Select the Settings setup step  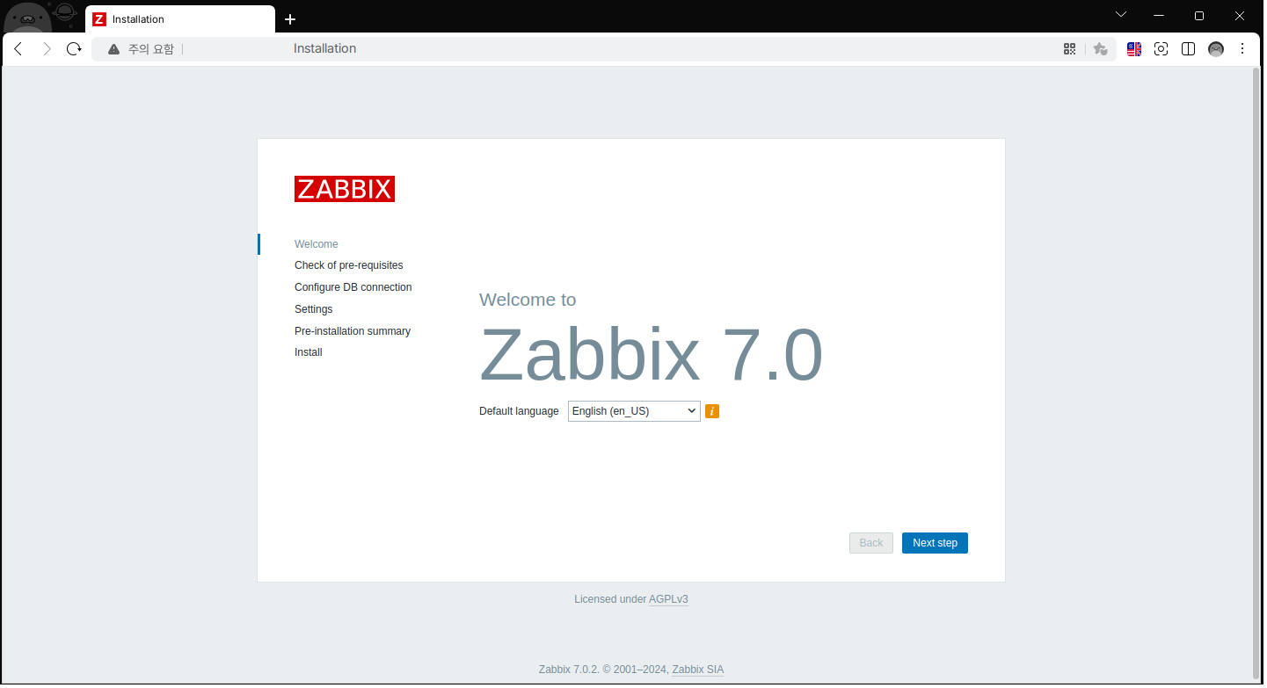(314, 309)
